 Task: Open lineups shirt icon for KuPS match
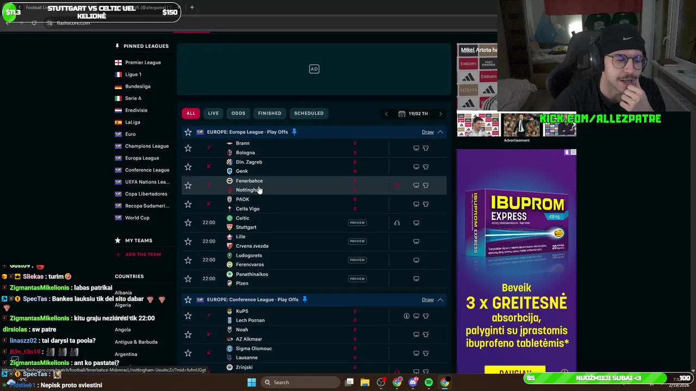[426, 316]
